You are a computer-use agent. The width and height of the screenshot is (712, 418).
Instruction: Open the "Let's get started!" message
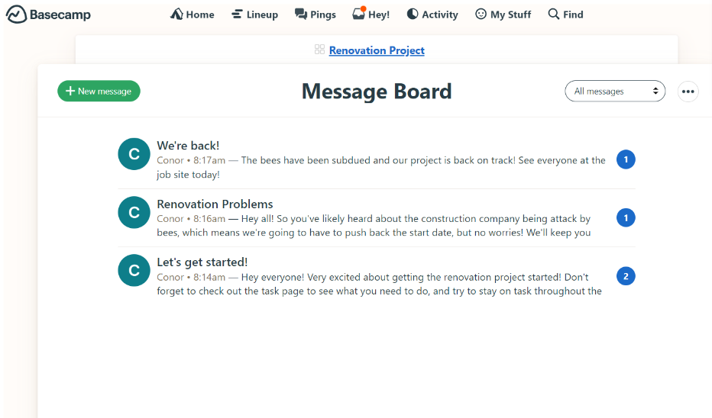pyautogui.click(x=202, y=262)
